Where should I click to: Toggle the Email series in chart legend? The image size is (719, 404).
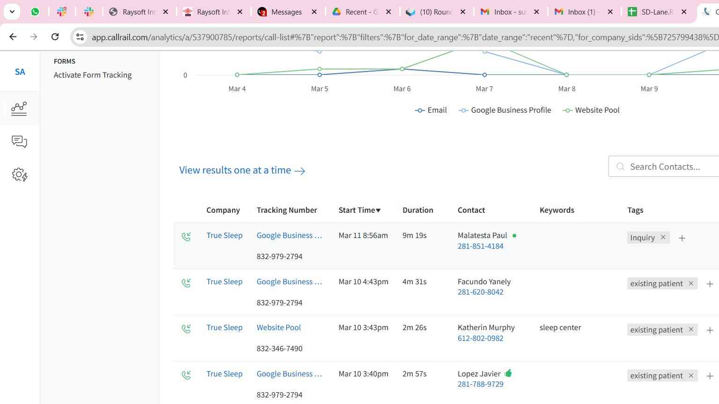[431, 110]
